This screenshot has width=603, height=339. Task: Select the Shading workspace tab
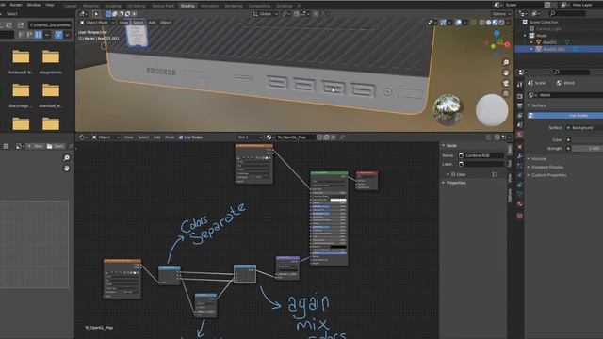[x=187, y=6]
